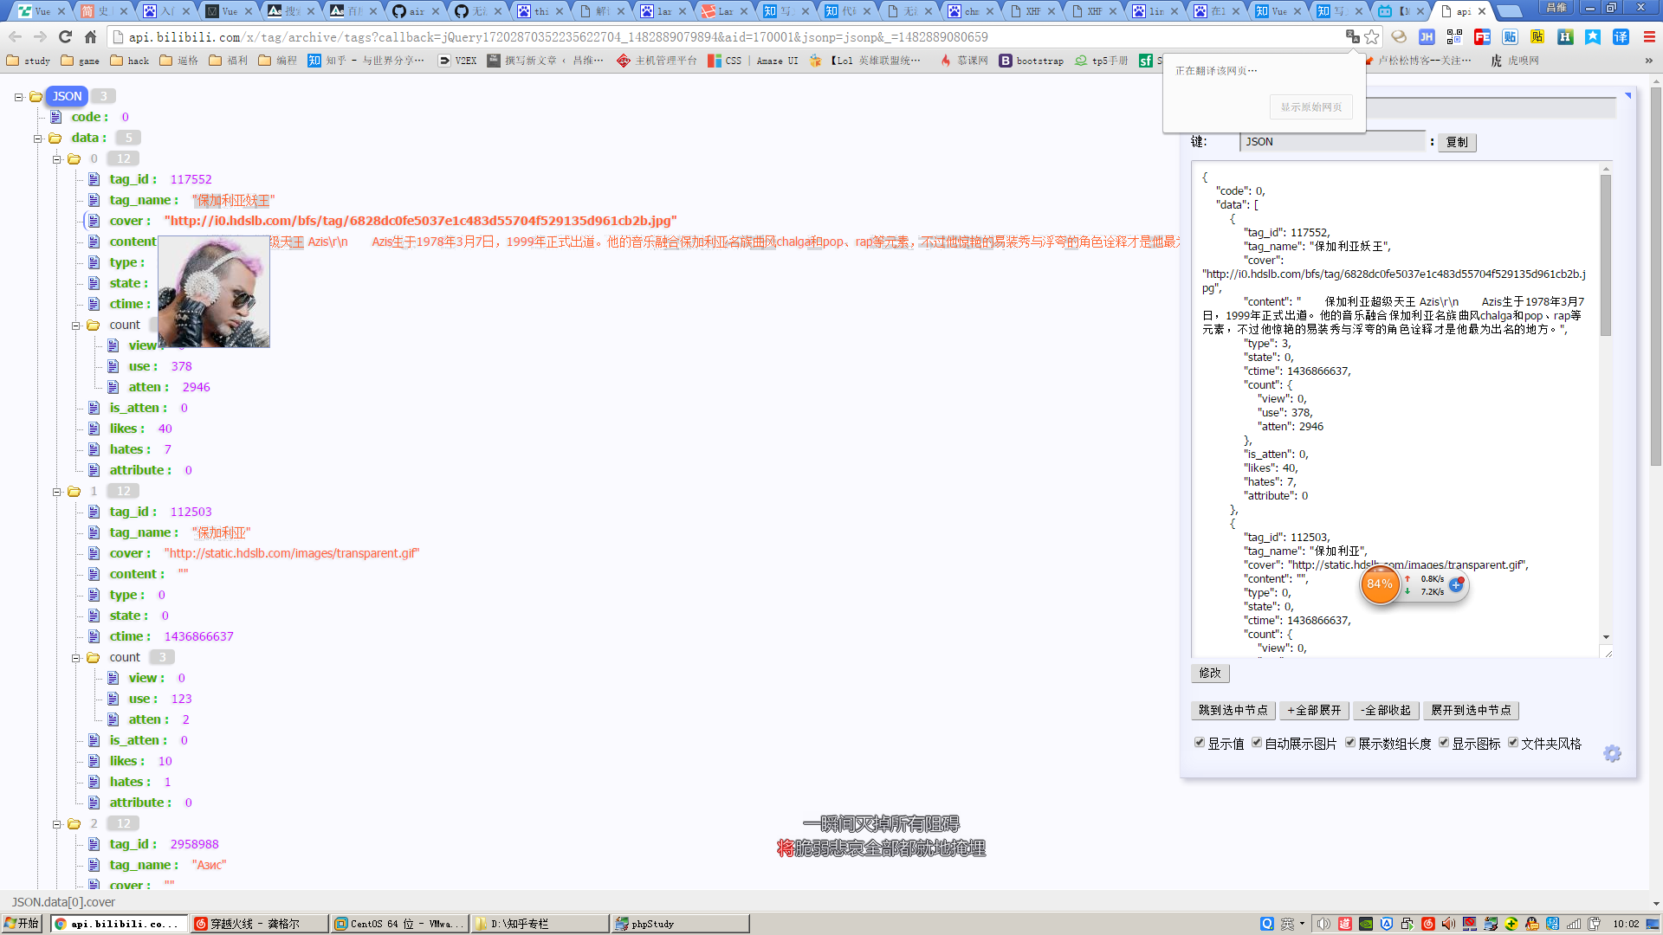This screenshot has width=1663, height=935.
Task: Switch to the phpStudy taskbar window
Action: (x=680, y=924)
